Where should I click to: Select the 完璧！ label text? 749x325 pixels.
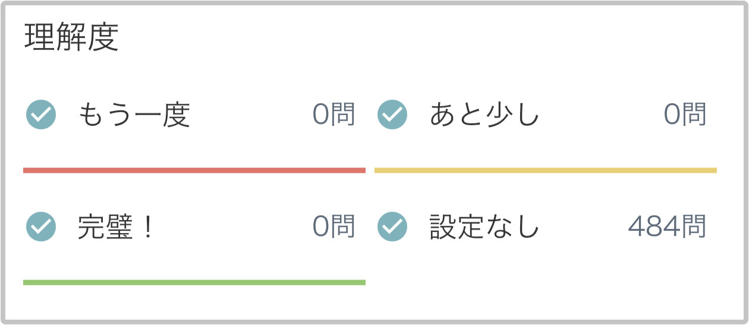[116, 227]
